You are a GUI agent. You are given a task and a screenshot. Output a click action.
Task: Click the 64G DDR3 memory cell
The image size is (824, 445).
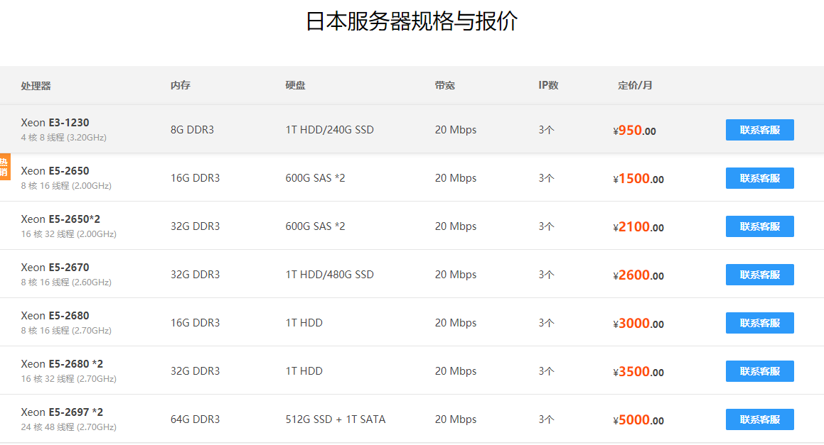(195, 419)
